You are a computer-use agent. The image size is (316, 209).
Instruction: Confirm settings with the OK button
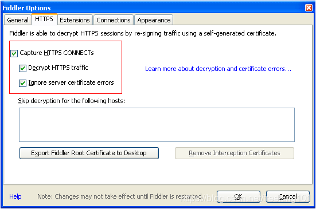tap(239, 196)
